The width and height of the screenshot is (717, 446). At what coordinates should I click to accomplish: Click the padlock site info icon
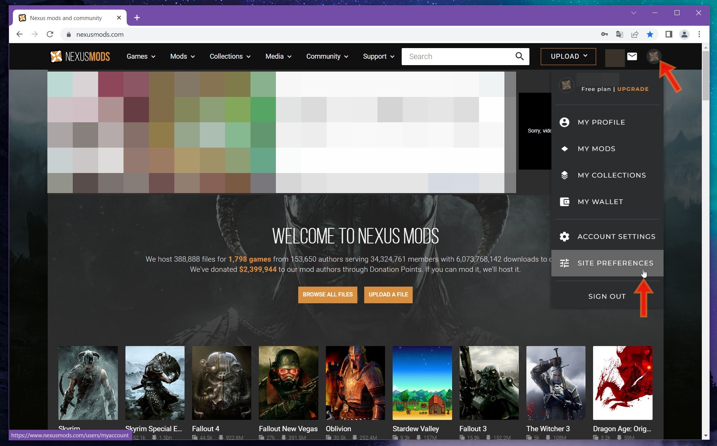69,34
